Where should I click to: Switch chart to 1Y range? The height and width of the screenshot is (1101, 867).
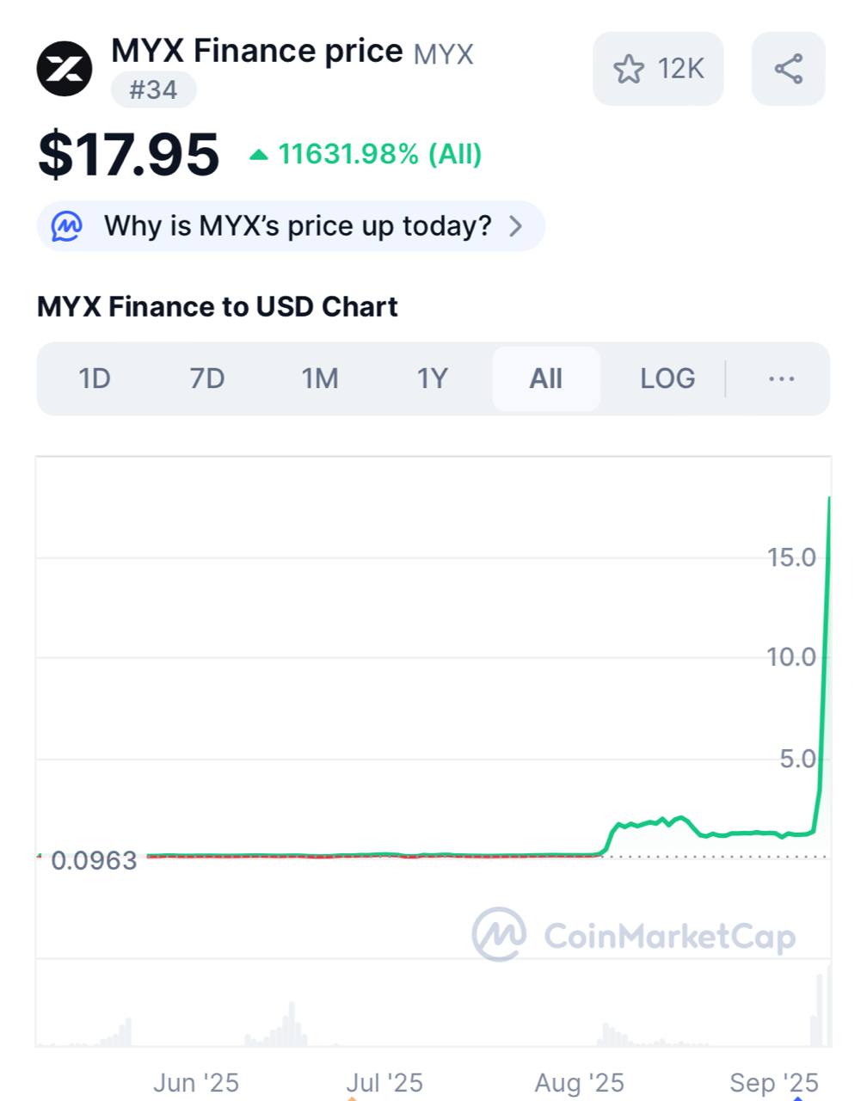point(433,378)
